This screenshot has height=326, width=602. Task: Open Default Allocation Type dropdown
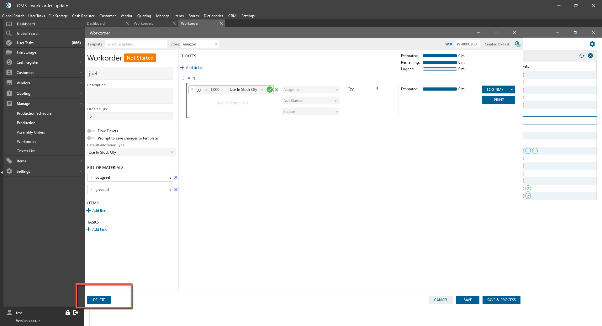pos(131,152)
